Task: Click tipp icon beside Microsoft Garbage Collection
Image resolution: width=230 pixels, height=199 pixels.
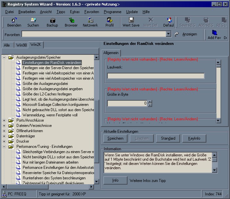Action: (x=18, y=105)
